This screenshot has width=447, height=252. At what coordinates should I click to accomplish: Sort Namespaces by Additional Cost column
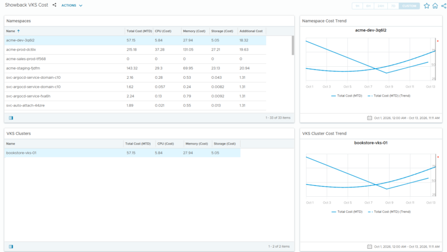coord(251,31)
